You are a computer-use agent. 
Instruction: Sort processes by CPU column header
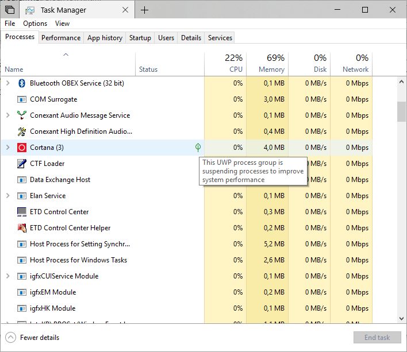225,64
